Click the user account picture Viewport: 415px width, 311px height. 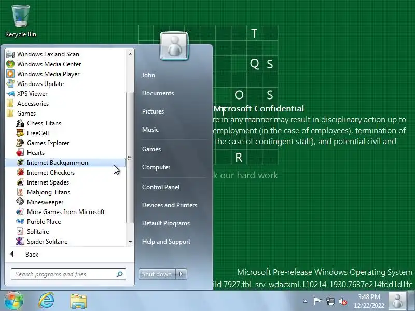174,46
